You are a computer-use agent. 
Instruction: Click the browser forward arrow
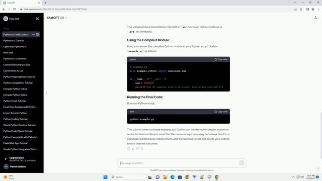click(x=9, y=9)
